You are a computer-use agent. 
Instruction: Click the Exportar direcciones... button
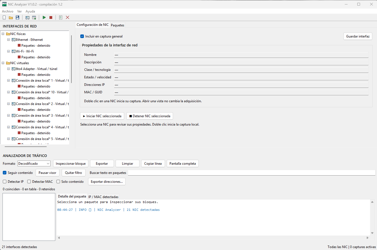pyautogui.click(x=107, y=182)
